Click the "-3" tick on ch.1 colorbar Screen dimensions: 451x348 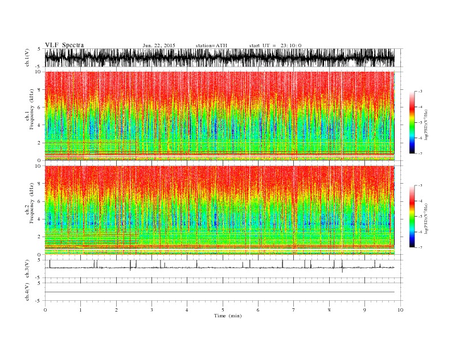(x=420, y=92)
